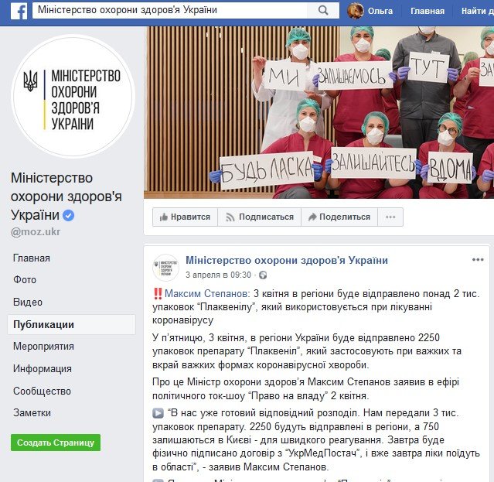The width and height of the screenshot is (494, 482).
Task: Open the ministry's round profile picture
Action: point(73,96)
